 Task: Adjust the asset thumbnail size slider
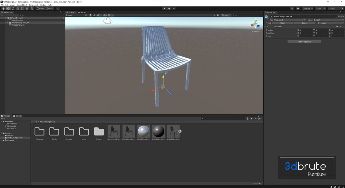click(259, 183)
